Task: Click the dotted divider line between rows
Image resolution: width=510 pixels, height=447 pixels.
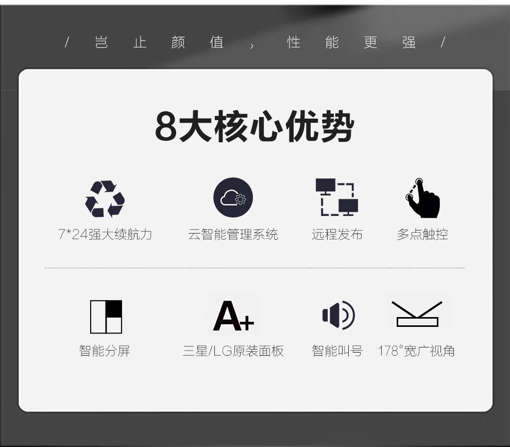Action: [254, 268]
